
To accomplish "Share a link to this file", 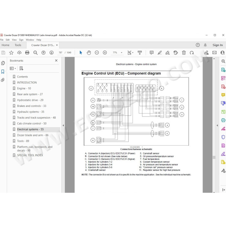I will (206, 53).
